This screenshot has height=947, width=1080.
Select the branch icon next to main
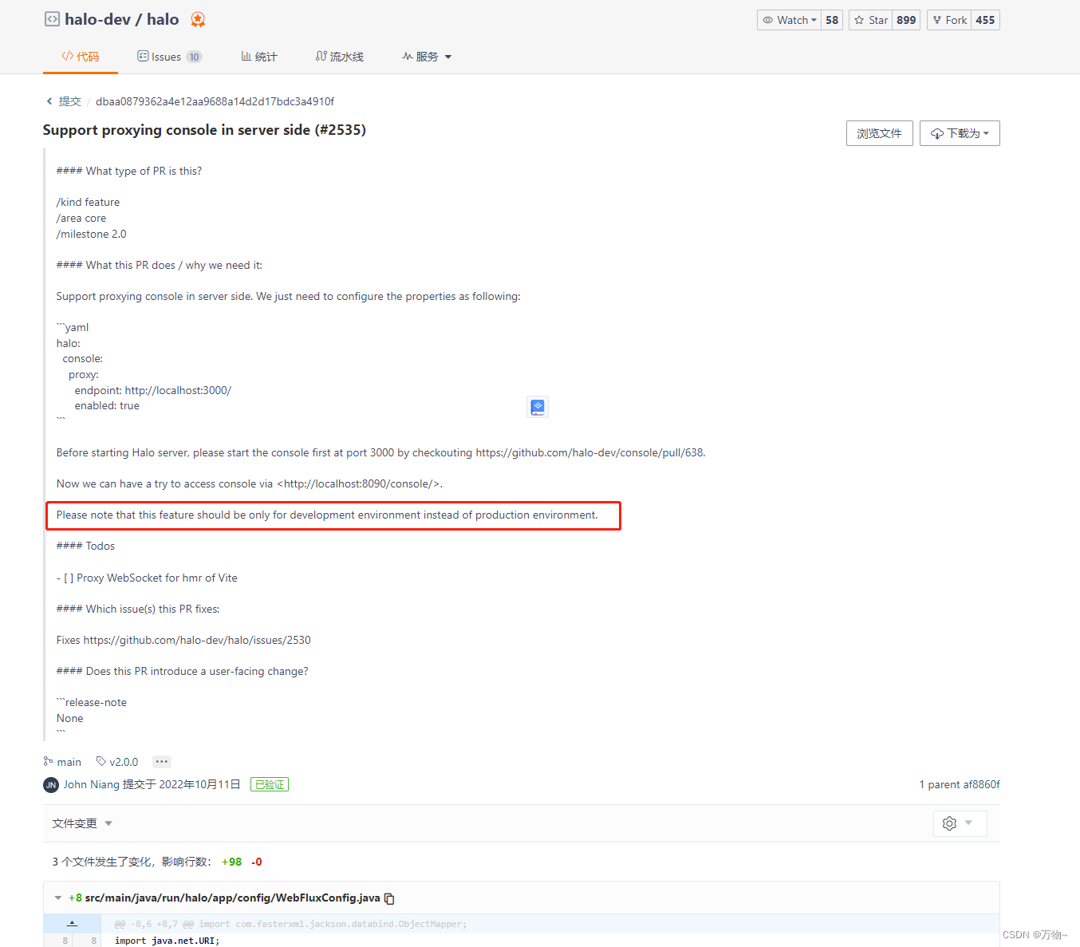49,761
